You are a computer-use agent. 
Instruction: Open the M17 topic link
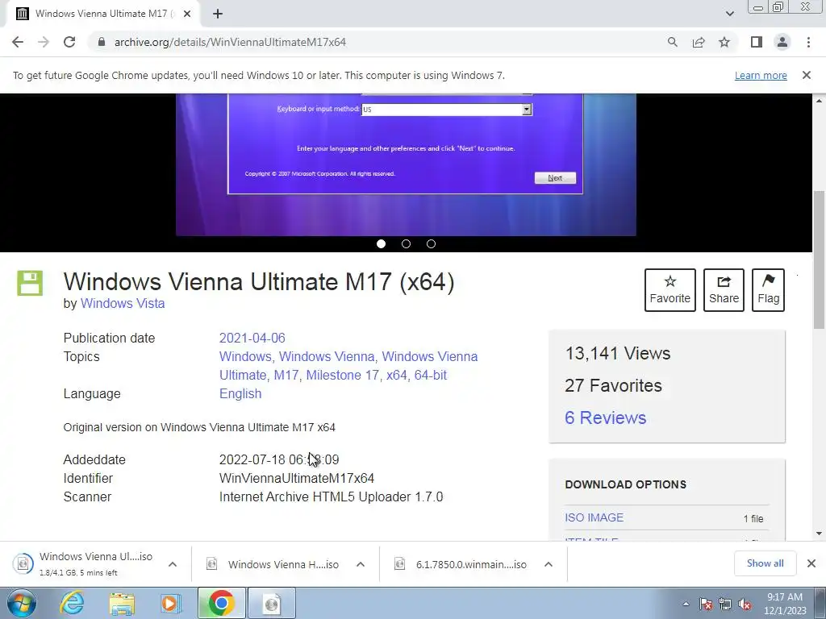[286, 376]
